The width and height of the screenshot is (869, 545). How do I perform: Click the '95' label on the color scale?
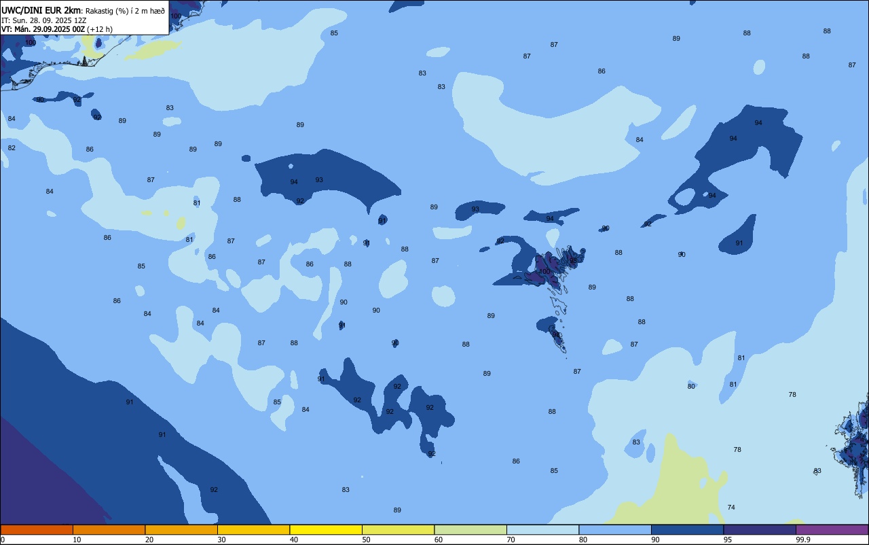coord(728,540)
